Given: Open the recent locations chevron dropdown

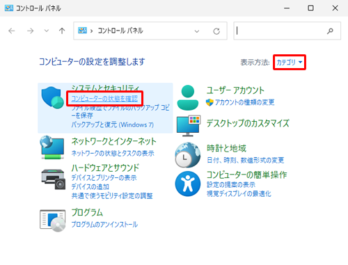Looking at the screenshot, I should tap(47, 31).
